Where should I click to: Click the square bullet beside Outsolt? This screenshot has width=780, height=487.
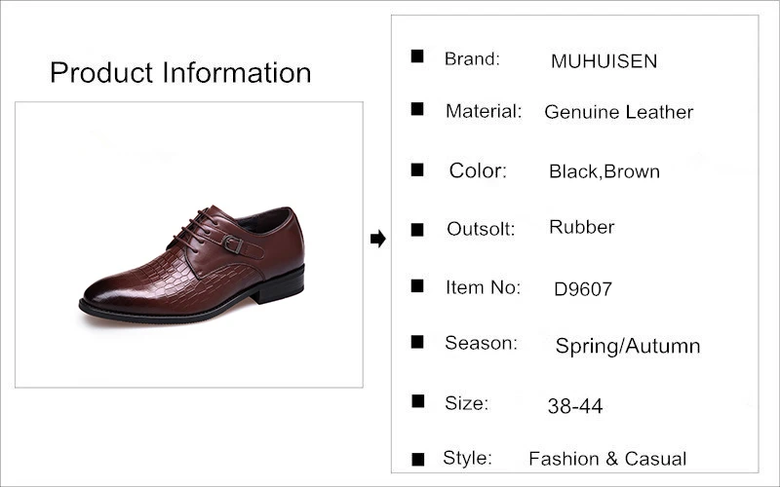pyautogui.click(x=417, y=230)
